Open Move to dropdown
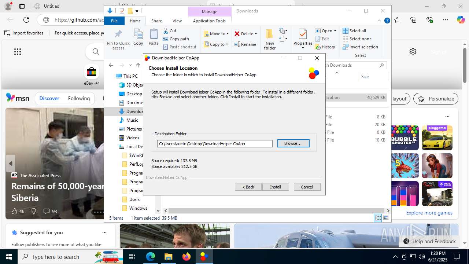The width and height of the screenshot is (469, 264). [x=216, y=34]
